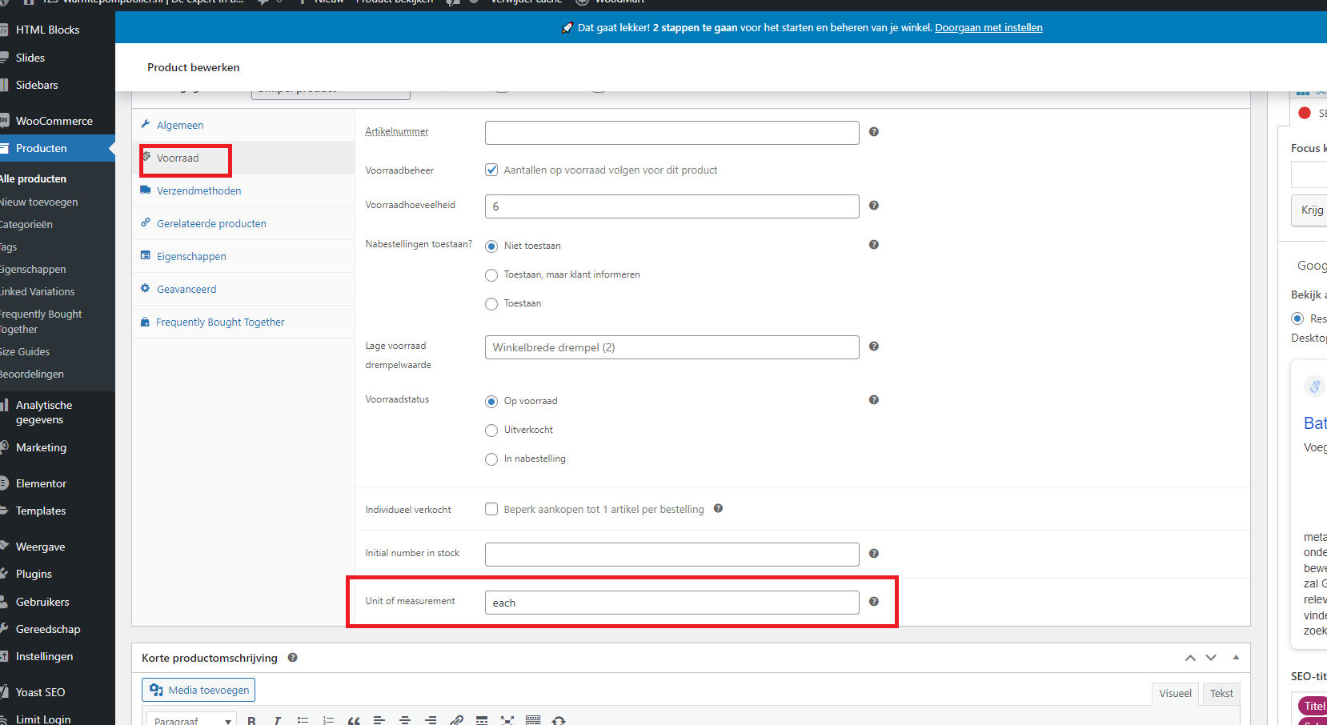Click the Voorraadhoeveelheid field showing 6

coord(672,206)
